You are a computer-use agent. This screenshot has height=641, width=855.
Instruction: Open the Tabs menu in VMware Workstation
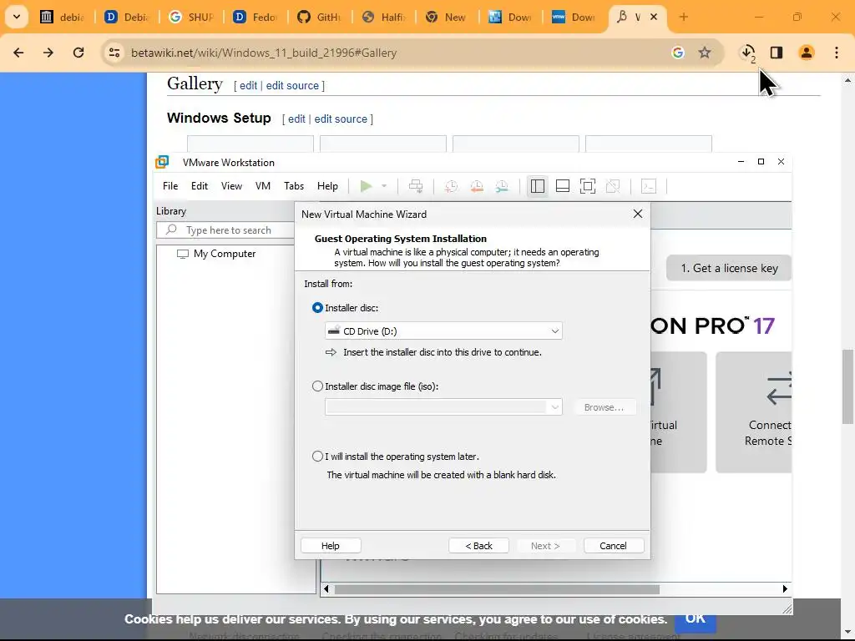click(x=294, y=186)
